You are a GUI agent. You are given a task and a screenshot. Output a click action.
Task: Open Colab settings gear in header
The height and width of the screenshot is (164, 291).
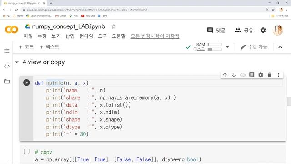[x=263, y=30]
